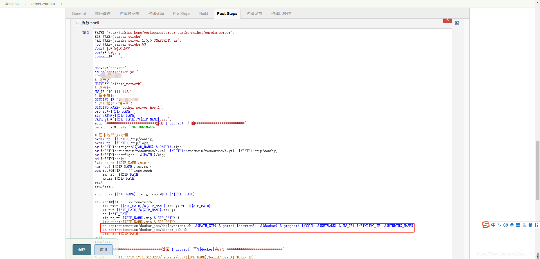The image size is (540, 259).
Task: Open the emoji panel in Sogou toolbar
Action: point(506,225)
